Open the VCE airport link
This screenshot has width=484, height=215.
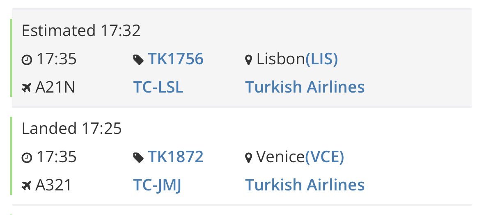[324, 157]
